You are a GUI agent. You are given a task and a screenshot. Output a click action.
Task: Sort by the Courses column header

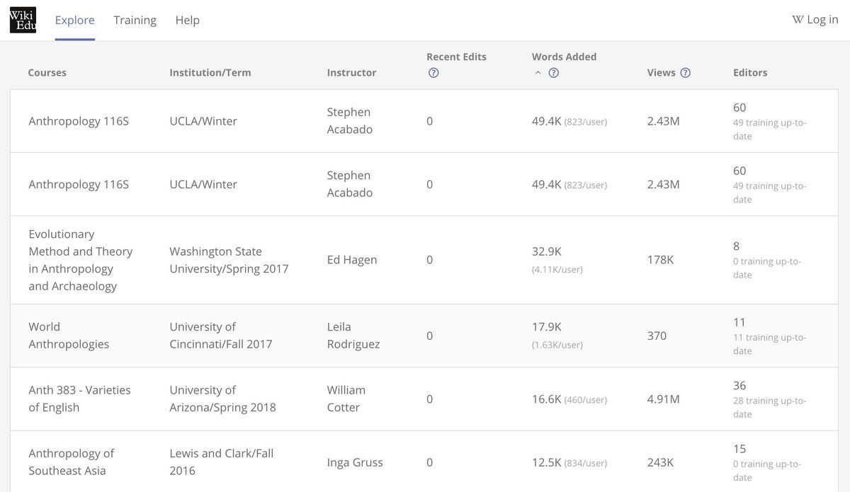click(47, 72)
